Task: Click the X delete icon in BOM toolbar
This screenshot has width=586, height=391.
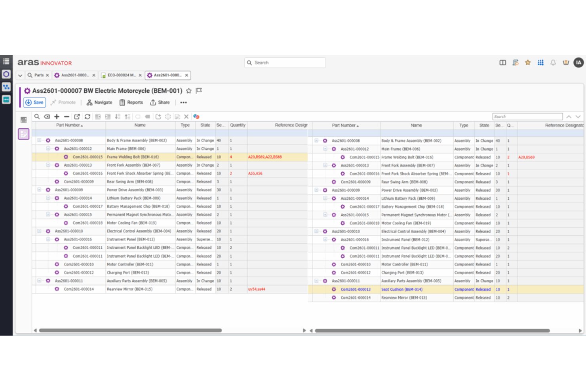Action: (x=186, y=116)
